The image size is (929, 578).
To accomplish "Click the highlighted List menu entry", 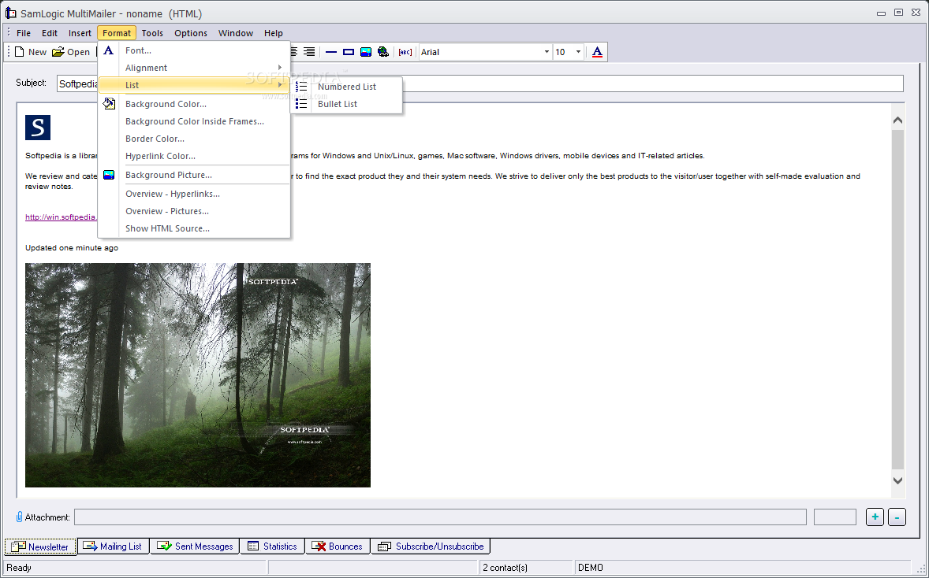I will click(x=194, y=85).
